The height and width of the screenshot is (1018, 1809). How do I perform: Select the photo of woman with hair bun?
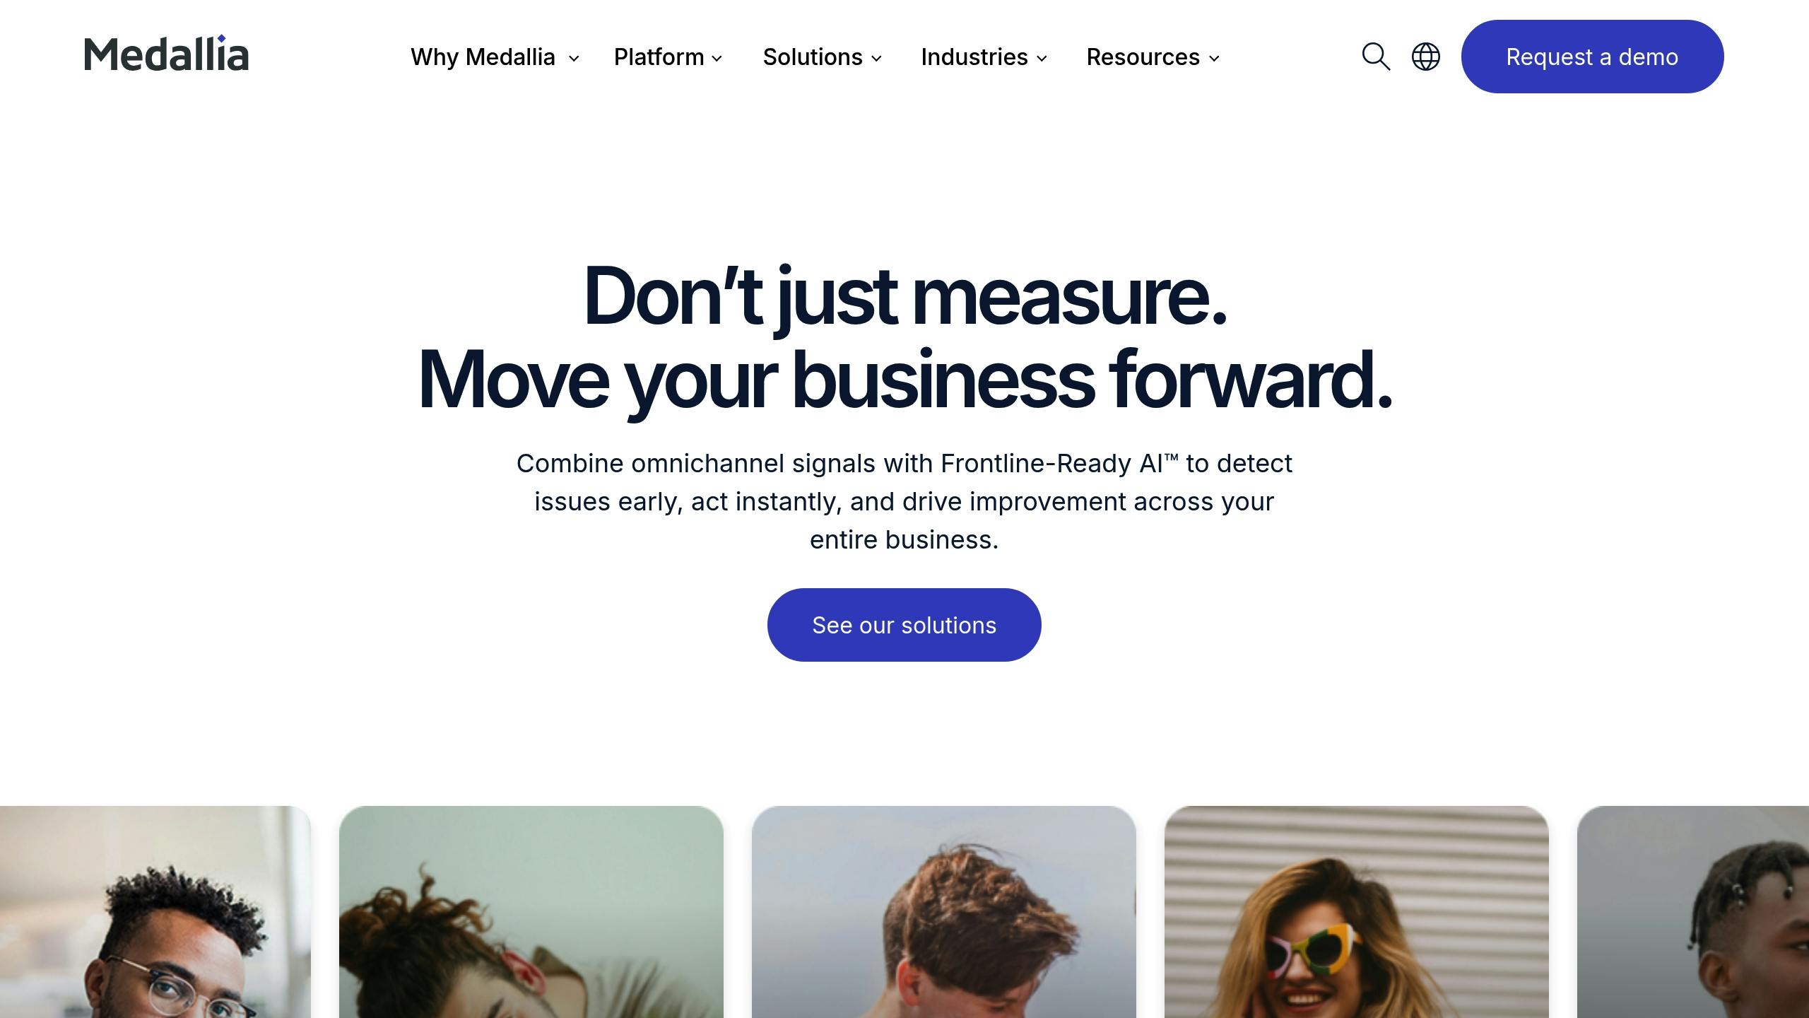[x=531, y=912]
